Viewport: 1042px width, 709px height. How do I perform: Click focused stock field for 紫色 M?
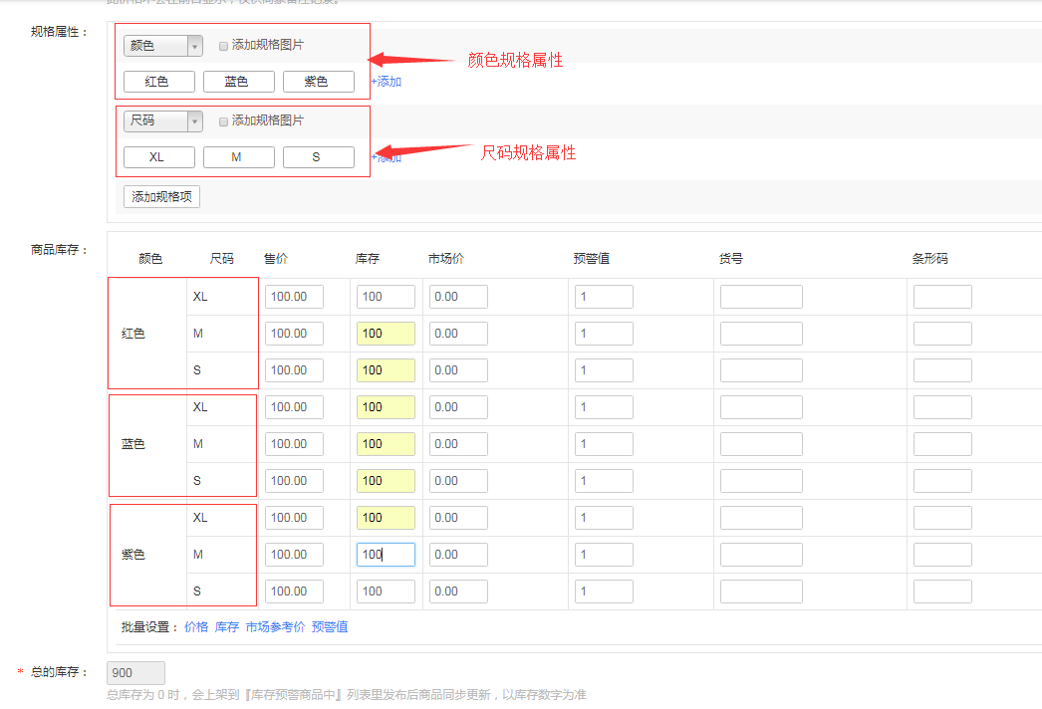(x=387, y=555)
